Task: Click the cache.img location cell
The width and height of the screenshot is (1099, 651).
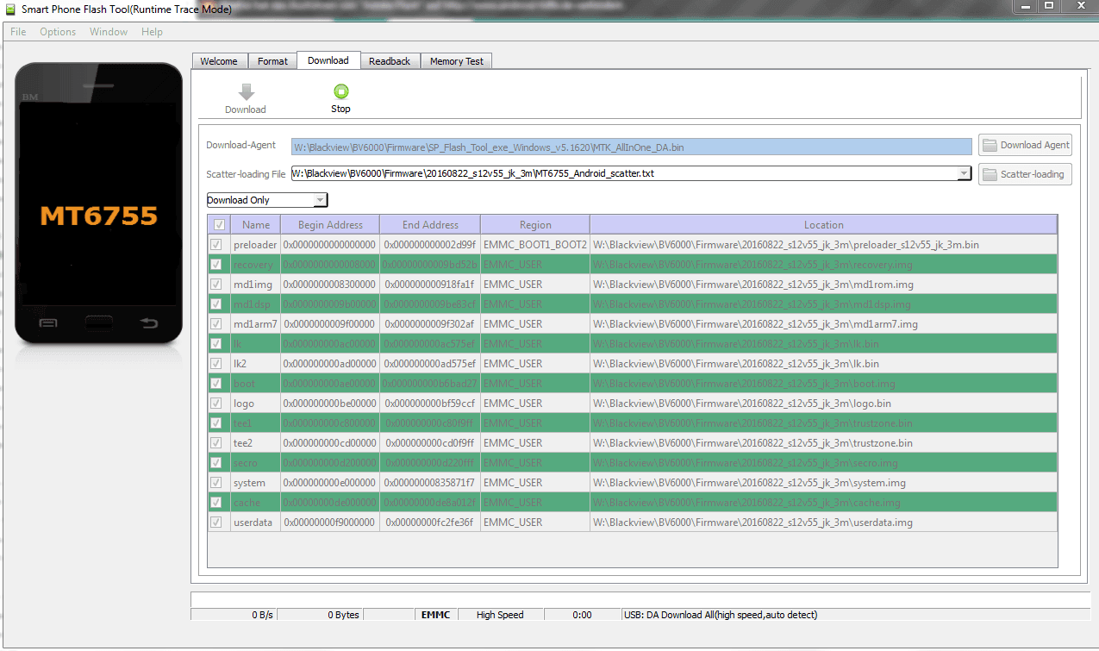Action: [824, 503]
